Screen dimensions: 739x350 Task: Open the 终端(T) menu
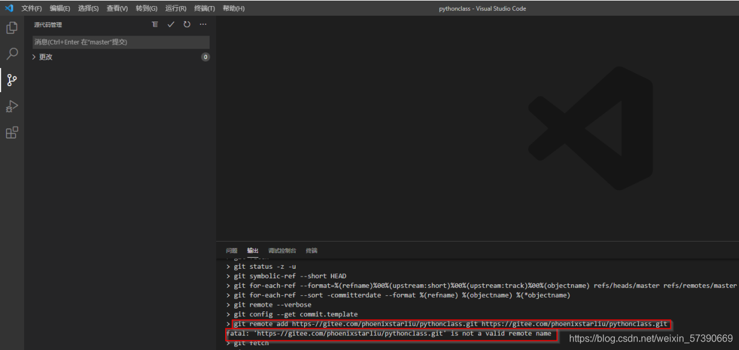205,8
